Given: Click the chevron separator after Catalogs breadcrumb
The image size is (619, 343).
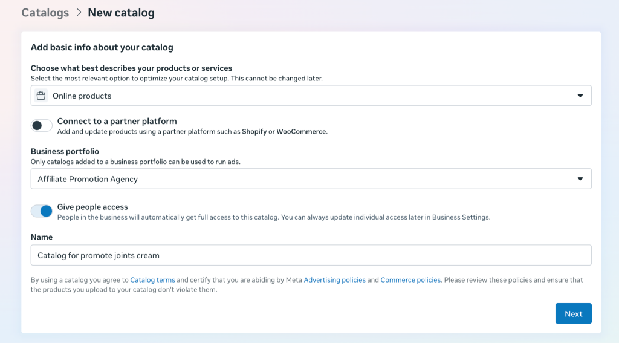Looking at the screenshot, I should (x=79, y=13).
